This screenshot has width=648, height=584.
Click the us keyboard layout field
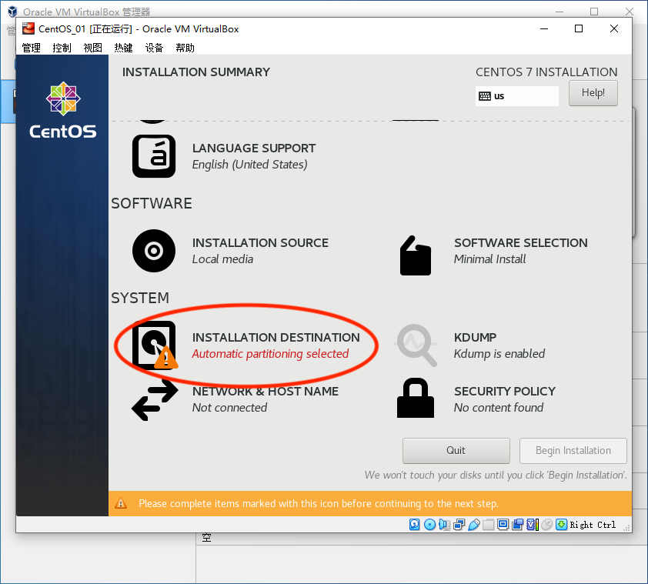tap(516, 96)
